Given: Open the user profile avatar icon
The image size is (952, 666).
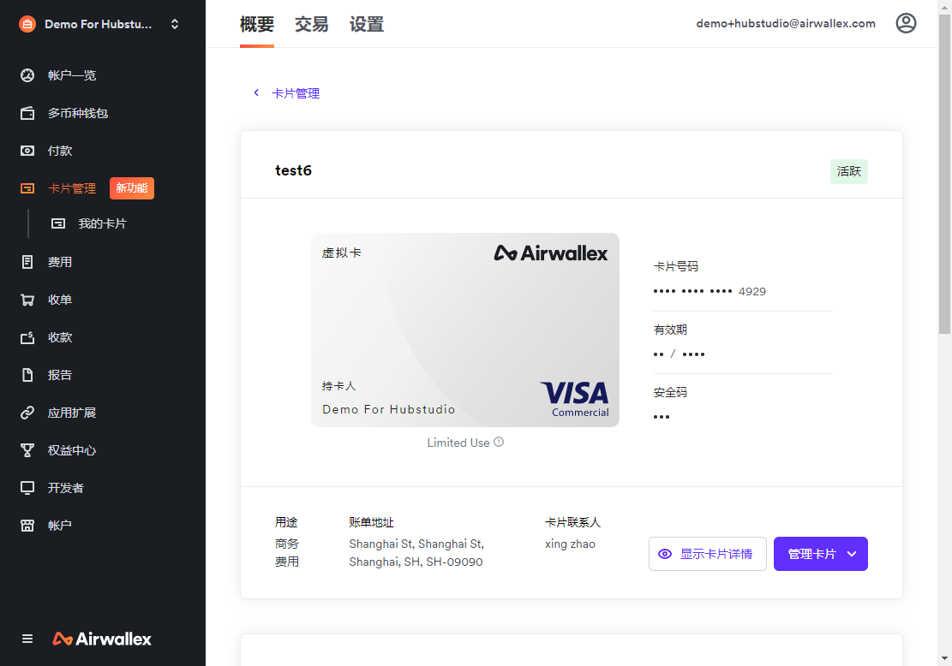Looking at the screenshot, I should [x=906, y=23].
